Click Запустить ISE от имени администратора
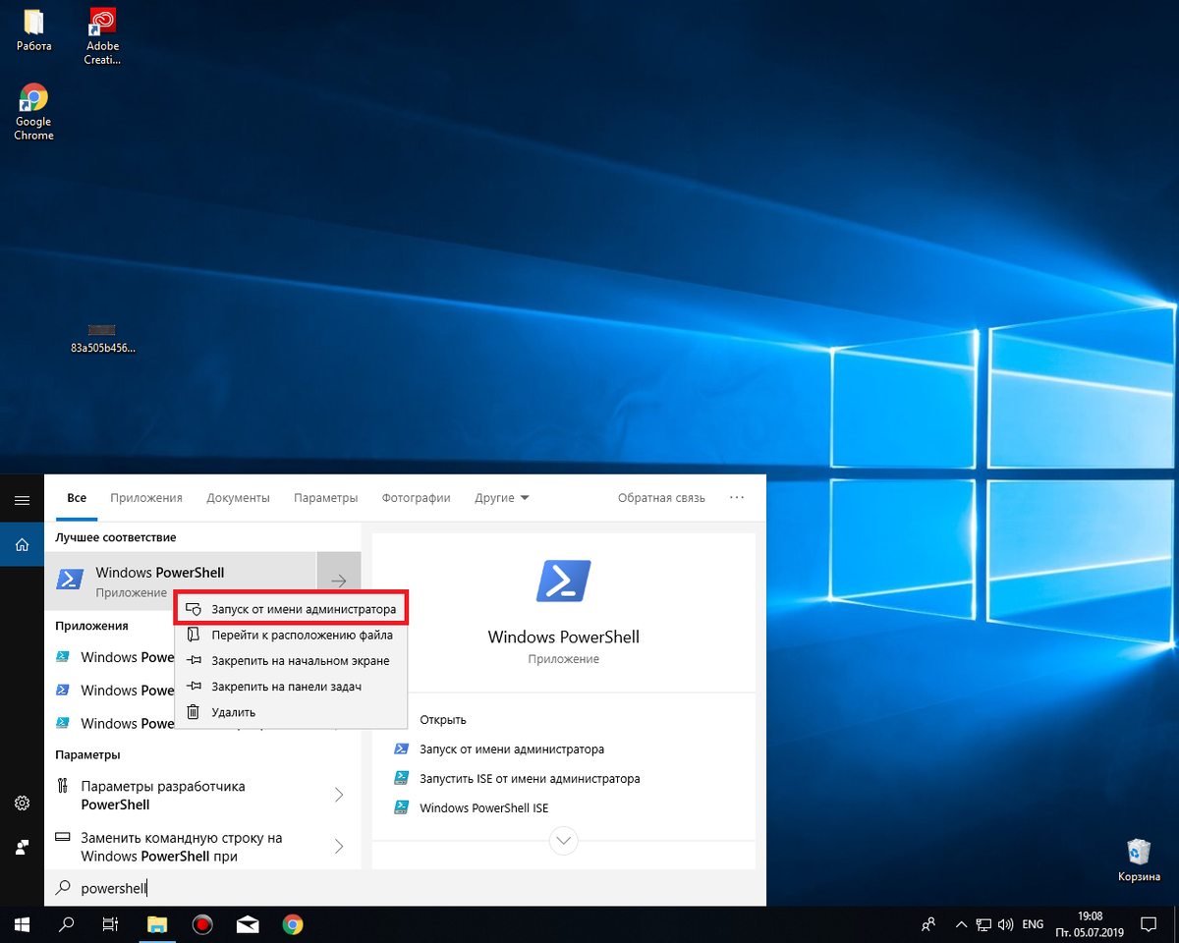The image size is (1179, 943). (529, 779)
